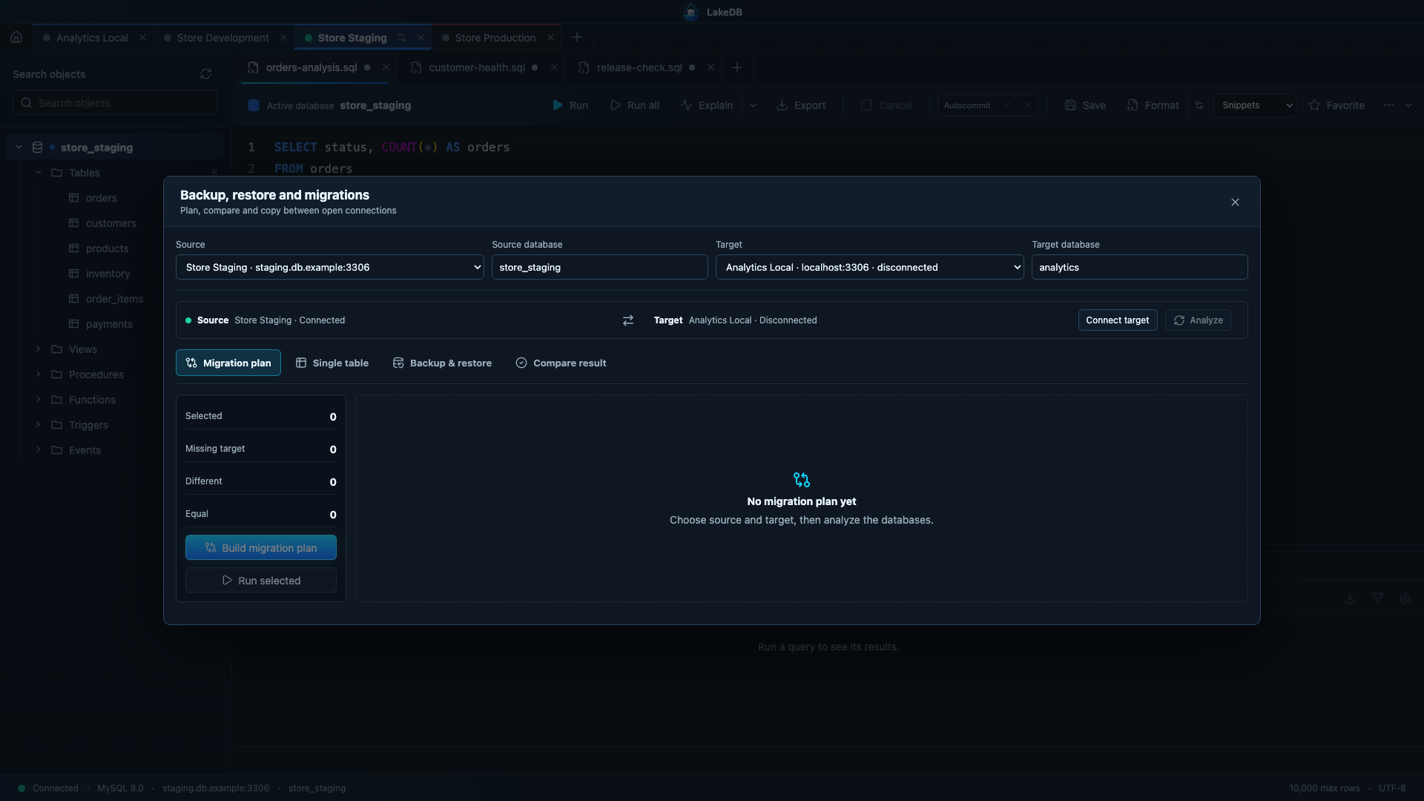Click the results settings gear icon
Image resolution: width=1424 pixels, height=801 pixels.
point(1405,599)
